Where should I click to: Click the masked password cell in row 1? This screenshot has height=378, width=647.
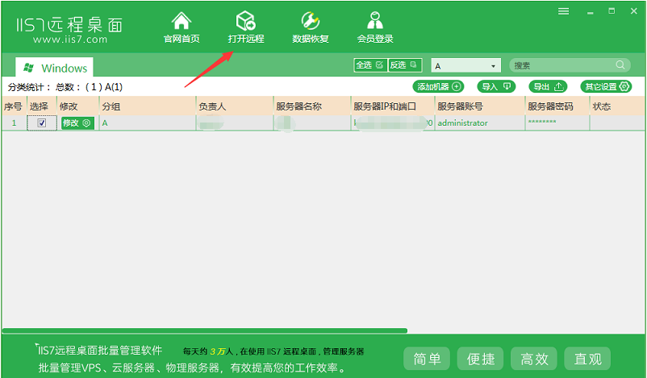click(x=557, y=123)
